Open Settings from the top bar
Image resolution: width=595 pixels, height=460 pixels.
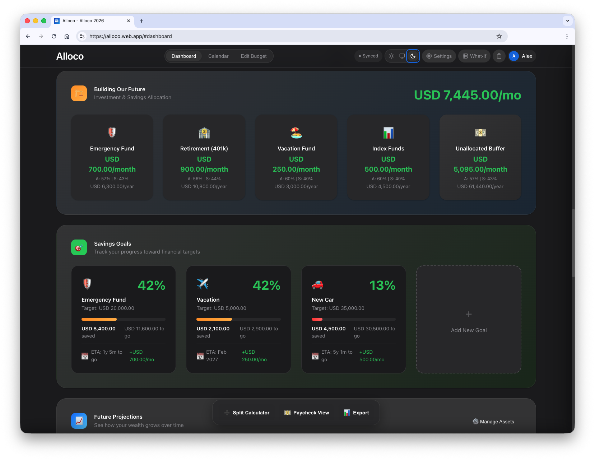click(439, 56)
